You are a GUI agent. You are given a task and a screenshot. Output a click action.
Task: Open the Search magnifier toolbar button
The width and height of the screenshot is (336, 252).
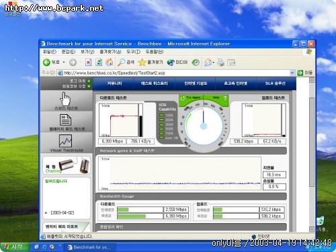click(126, 62)
